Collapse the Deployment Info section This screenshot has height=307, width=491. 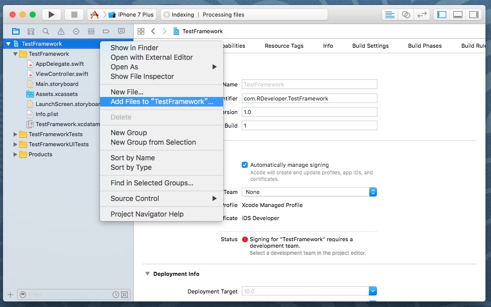point(147,274)
